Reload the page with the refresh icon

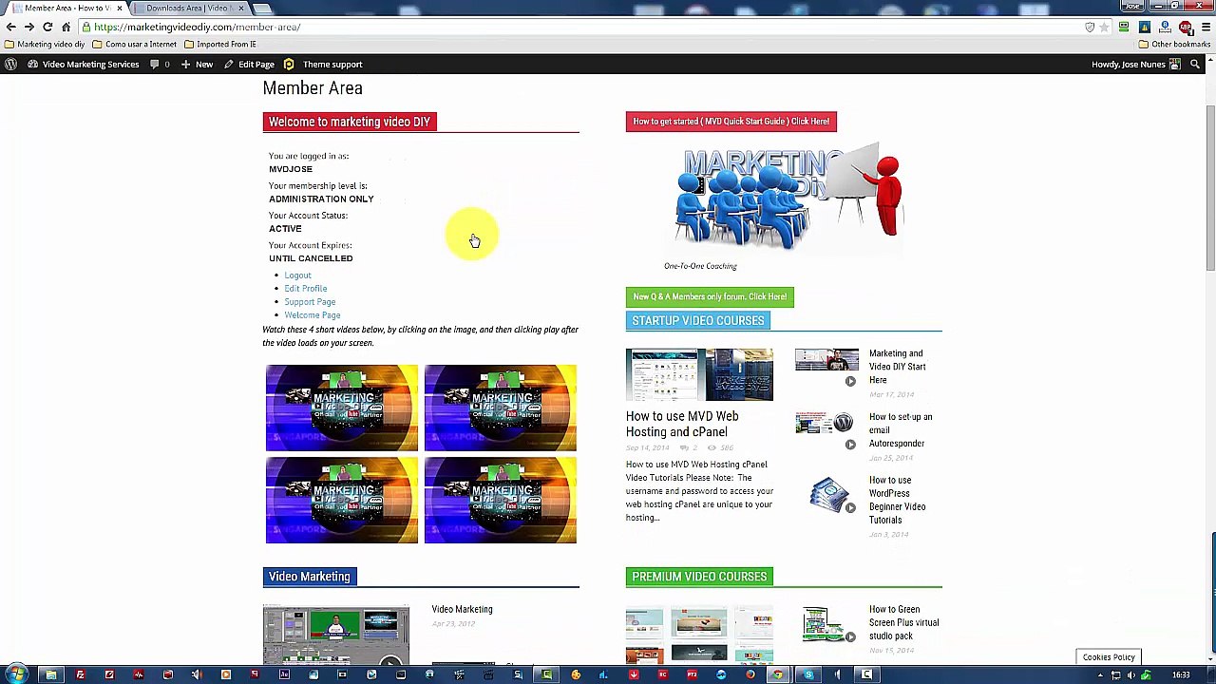pos(47,27)
